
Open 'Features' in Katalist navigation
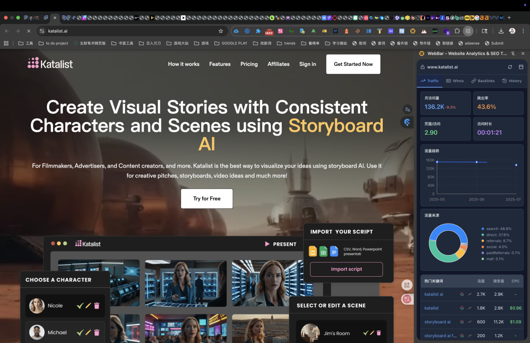pos(220,64)
